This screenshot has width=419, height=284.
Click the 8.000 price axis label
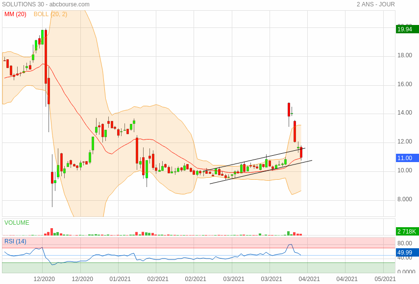click(x=405, y=199)
